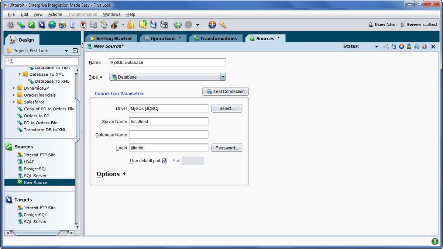The width and height of the screenshot is (443, 249).
Task: Open the navigation history dropdown arrow
Action: 198,25
